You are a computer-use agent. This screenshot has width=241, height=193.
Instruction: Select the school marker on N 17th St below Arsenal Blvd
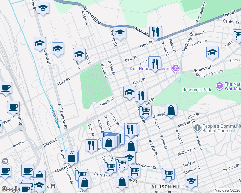click(x=120, y=33)
